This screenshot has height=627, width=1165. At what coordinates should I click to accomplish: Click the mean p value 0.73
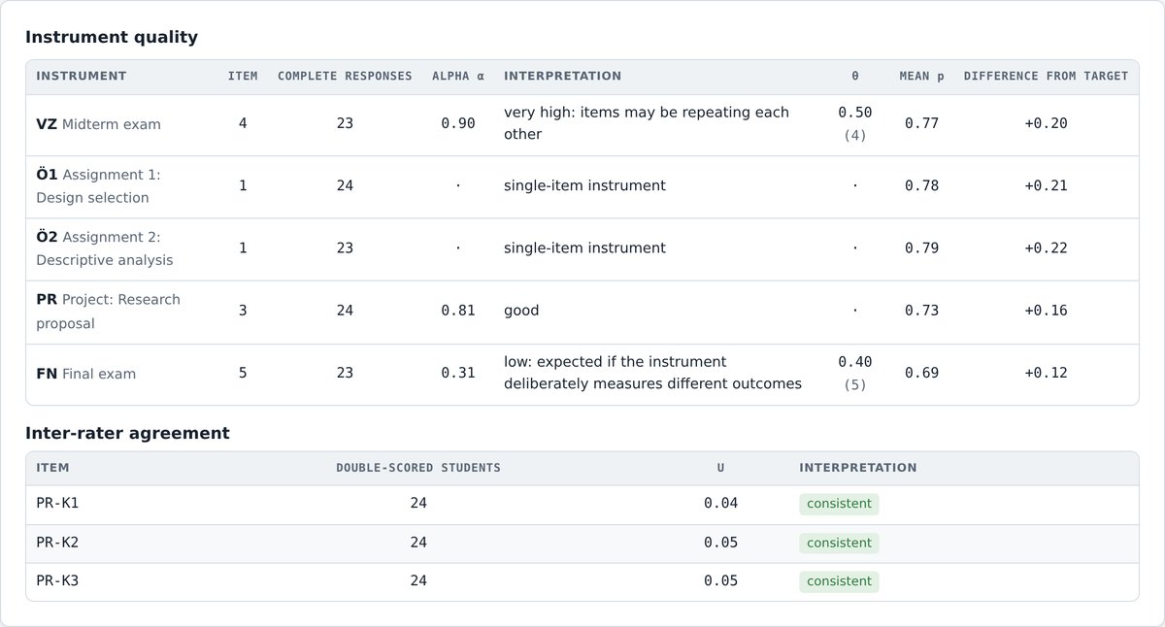[x=921, y=311]
